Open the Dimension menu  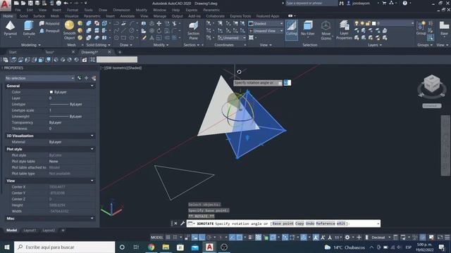pyautogui.click(x=121, y=10)
